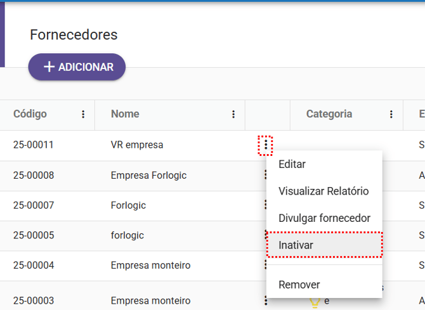Click the plus icon in ADICIONAR
The width and height of the screenshot is (425, 310).
coord(49,67)
